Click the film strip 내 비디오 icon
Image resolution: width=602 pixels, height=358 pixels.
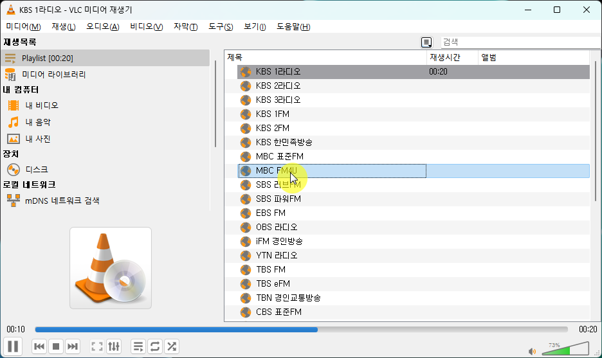pyautogui.click(x=14, y=105)
